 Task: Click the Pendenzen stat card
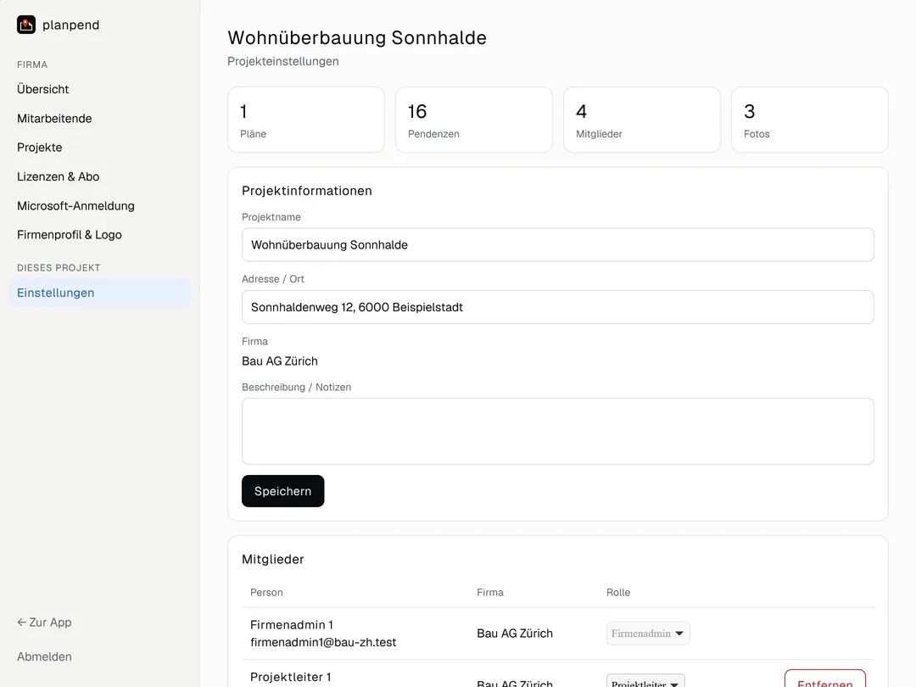[x=474, y=120]
